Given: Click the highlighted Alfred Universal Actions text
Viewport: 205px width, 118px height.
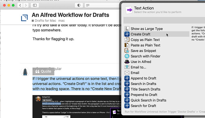Looking at the screenshot, I should 51,104.
